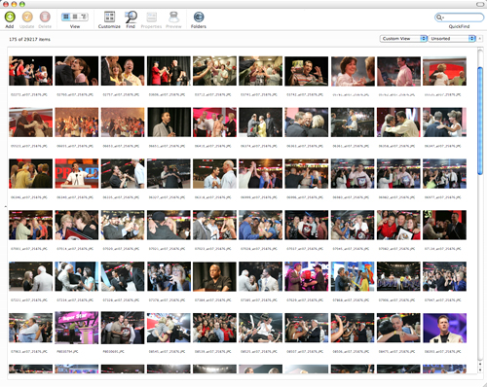Screen dimensions: 487x387
Task: Open the Unsorted sort order dropdown
Action: 452,39
